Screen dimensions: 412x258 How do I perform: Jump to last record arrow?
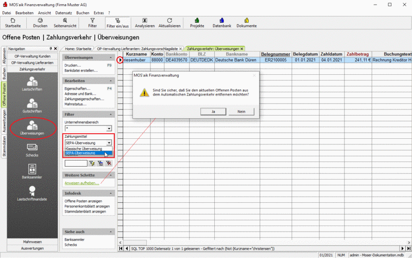point(409,248)
